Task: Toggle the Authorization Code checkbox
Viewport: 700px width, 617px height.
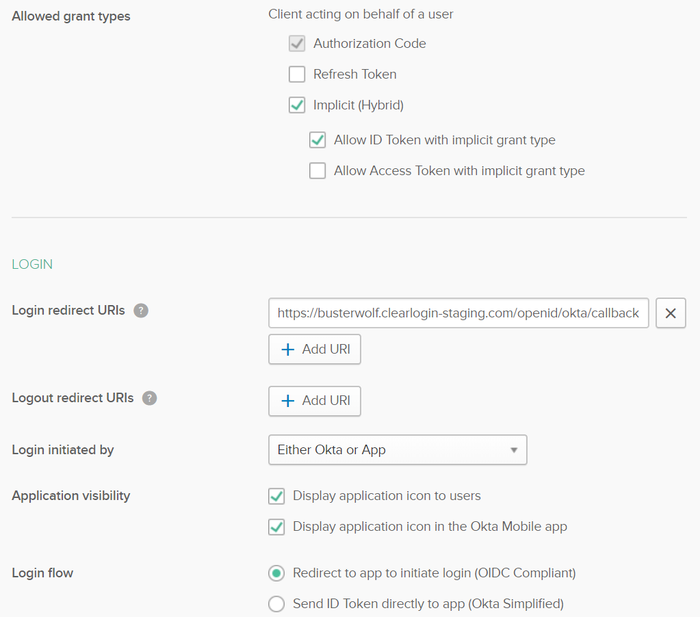Action: 297,44
